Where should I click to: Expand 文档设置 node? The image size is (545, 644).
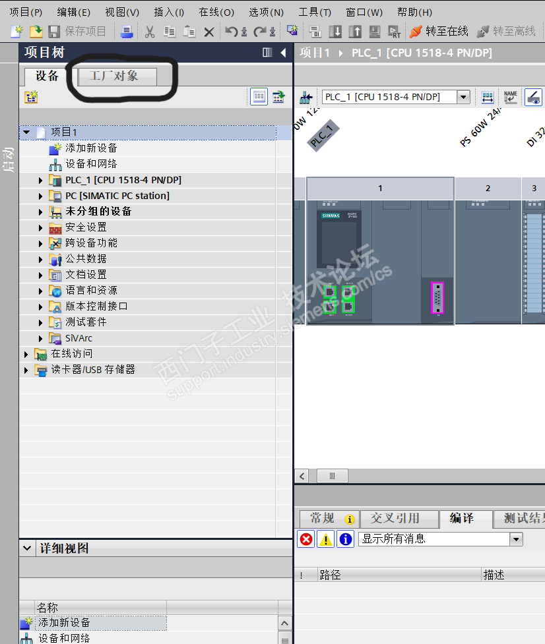pyautogui.click(x=40, y=275)
